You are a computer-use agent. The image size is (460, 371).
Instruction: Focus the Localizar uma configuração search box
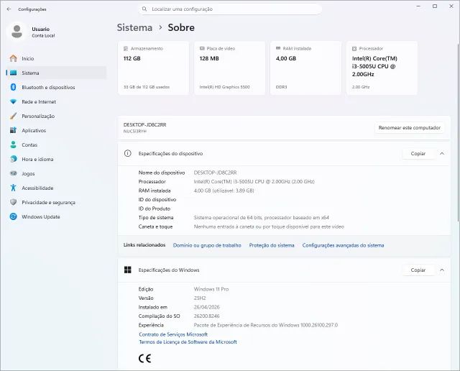pos(230,9)
